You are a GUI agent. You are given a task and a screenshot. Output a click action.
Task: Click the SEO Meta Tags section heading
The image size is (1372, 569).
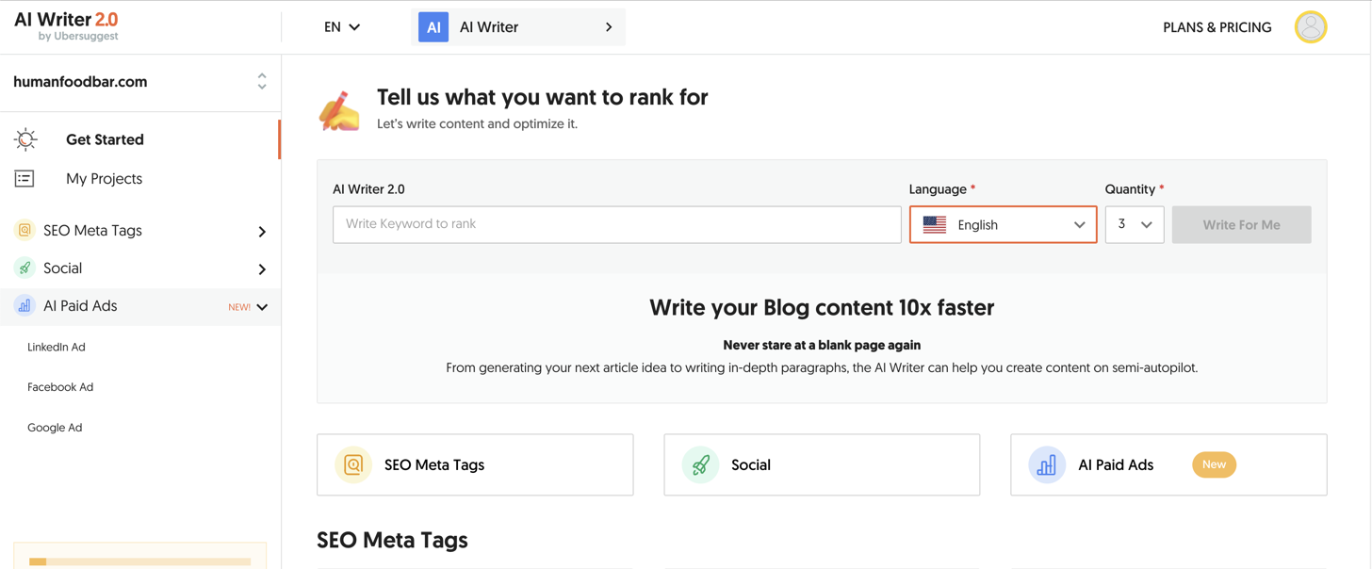click(392, 540)
